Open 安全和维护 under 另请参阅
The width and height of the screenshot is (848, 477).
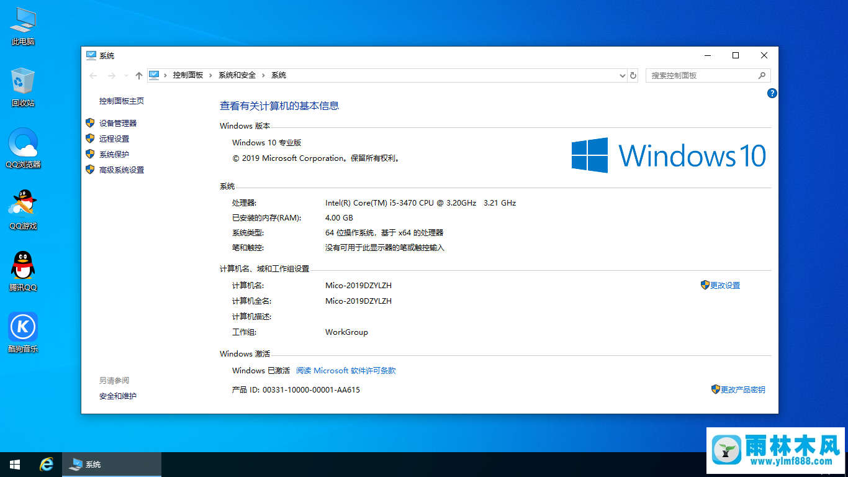(x=118, y=396)
